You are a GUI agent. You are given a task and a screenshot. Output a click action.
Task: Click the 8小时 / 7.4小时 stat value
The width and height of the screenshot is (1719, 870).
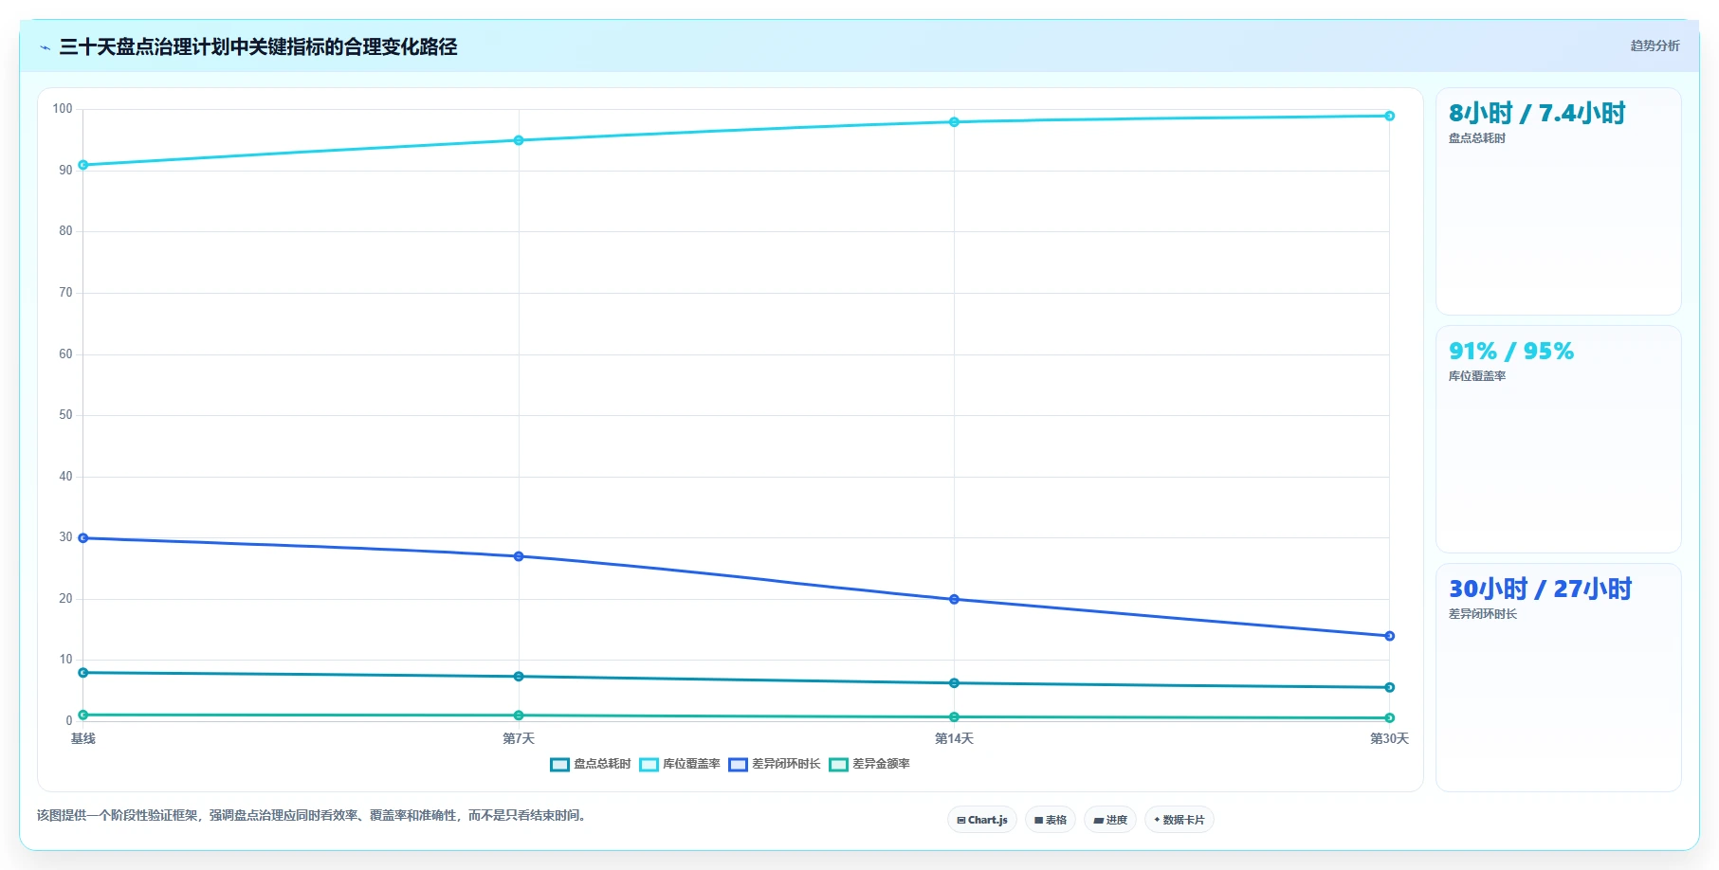1537,114
